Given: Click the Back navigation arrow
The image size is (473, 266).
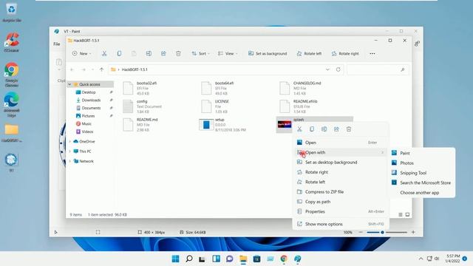Looking at the screenshot, I should [x=72, y=69].
